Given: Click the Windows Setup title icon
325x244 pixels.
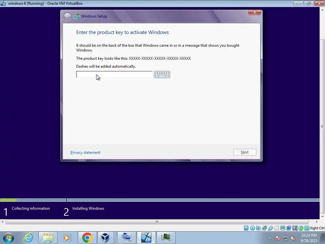Looking at the screenshot, I should [x=77, y=17].
